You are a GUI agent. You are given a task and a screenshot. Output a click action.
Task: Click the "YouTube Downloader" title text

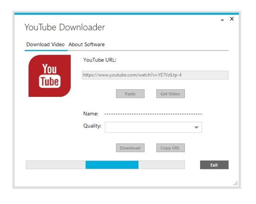64,27
